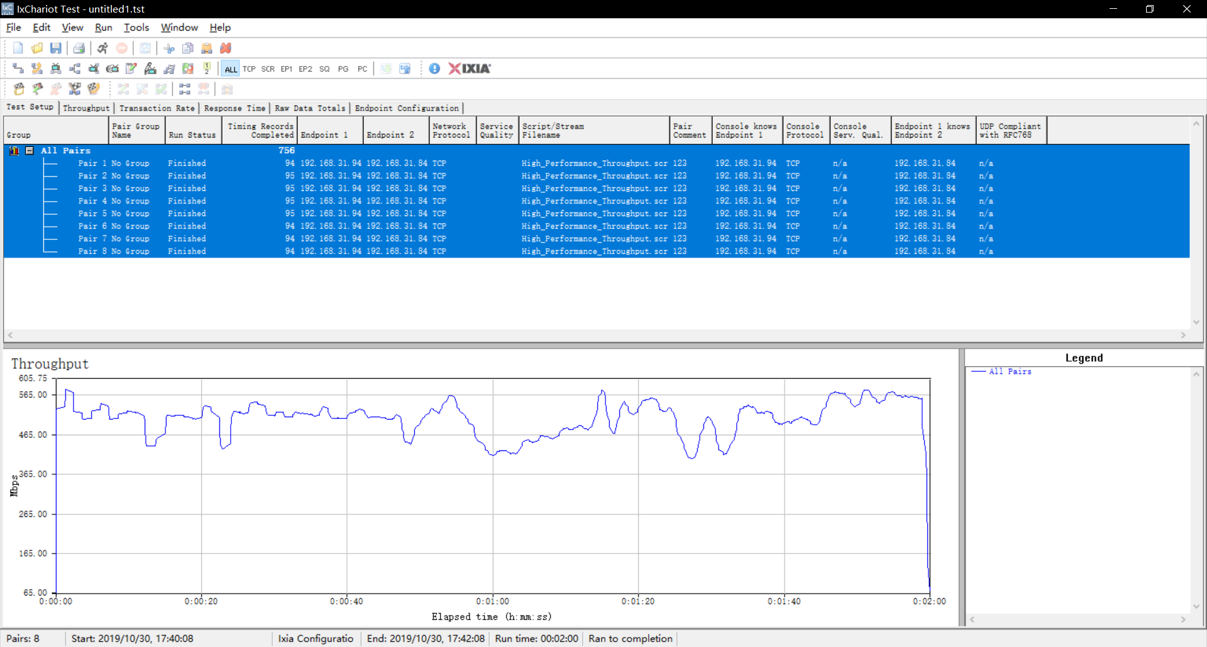Open a test file with folder icon
The width and height of the screenshot is (1207, 647).
pos(36,48)
